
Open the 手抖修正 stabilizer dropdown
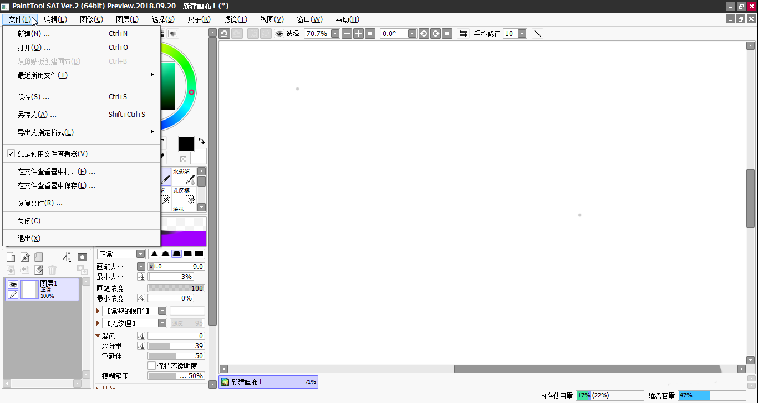point(522,34)
